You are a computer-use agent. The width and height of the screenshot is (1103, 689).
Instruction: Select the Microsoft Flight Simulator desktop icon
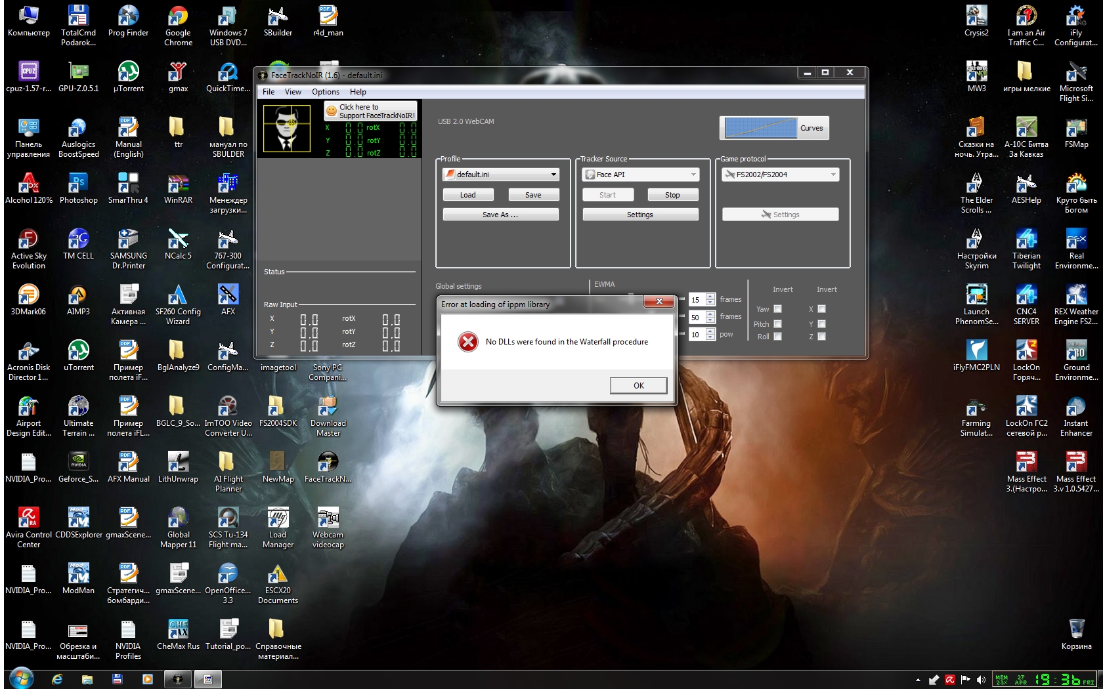[1076, 83]
